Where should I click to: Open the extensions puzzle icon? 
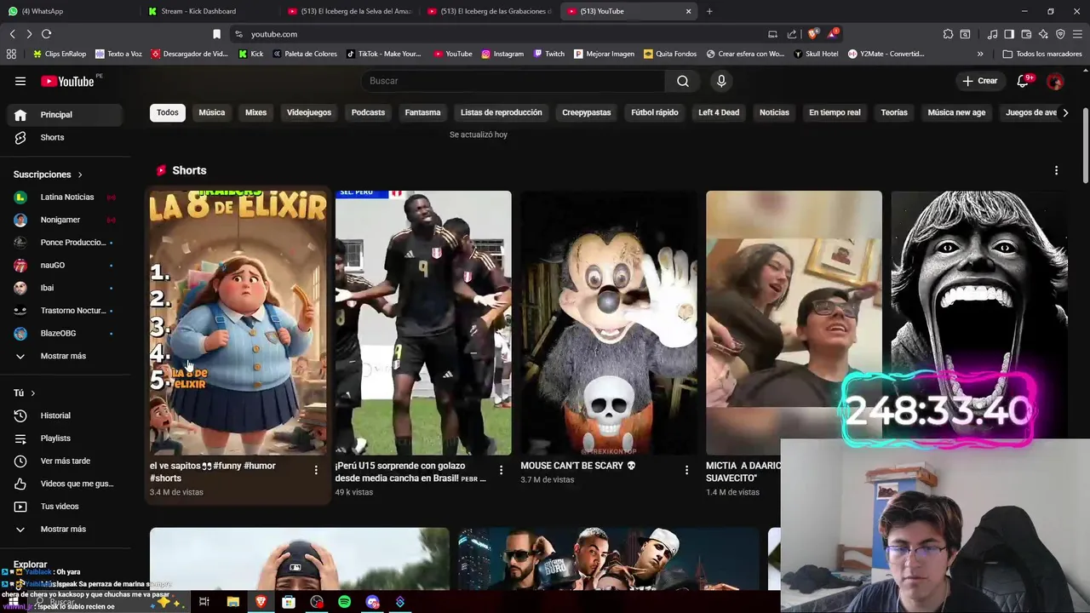coord(948,34)
